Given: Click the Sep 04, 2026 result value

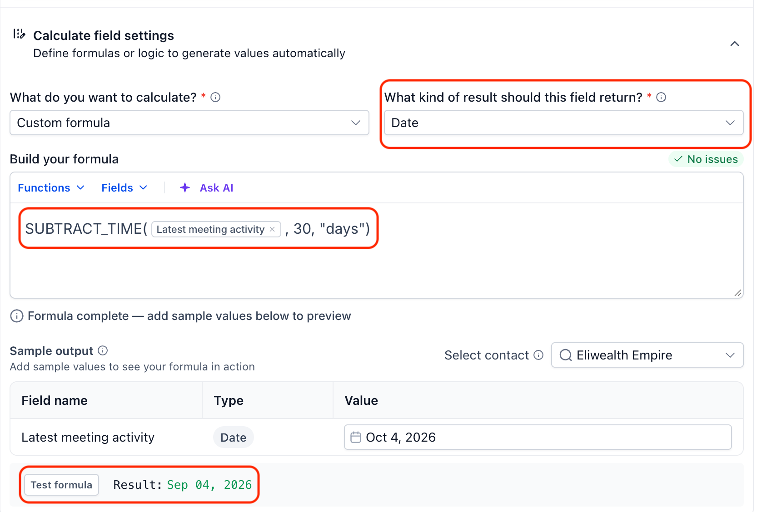Looking at the screenshot, I should [209, 485].
